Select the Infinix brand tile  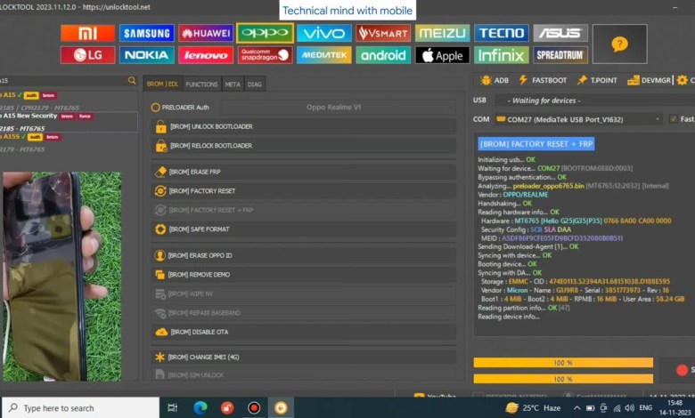pyautogui.click(x=502, y=55)
